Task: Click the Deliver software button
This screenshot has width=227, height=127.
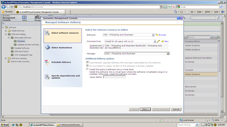Action: [161, 109]
